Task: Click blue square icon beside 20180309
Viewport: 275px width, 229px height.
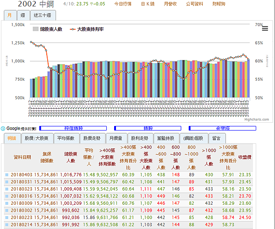Action: pyautogui.click(x=7, y=203)
